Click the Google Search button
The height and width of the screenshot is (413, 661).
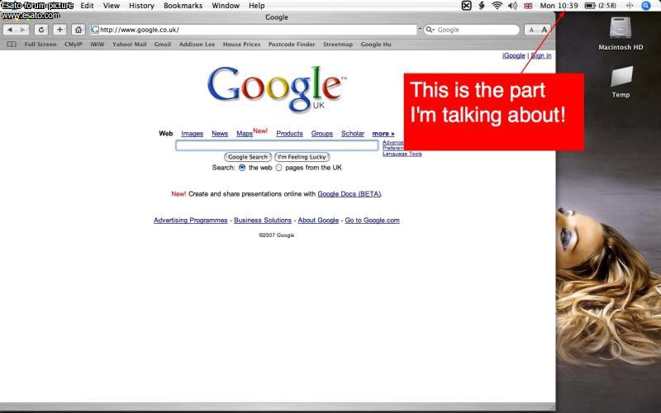pyautogui.click(x=248, y=157)
